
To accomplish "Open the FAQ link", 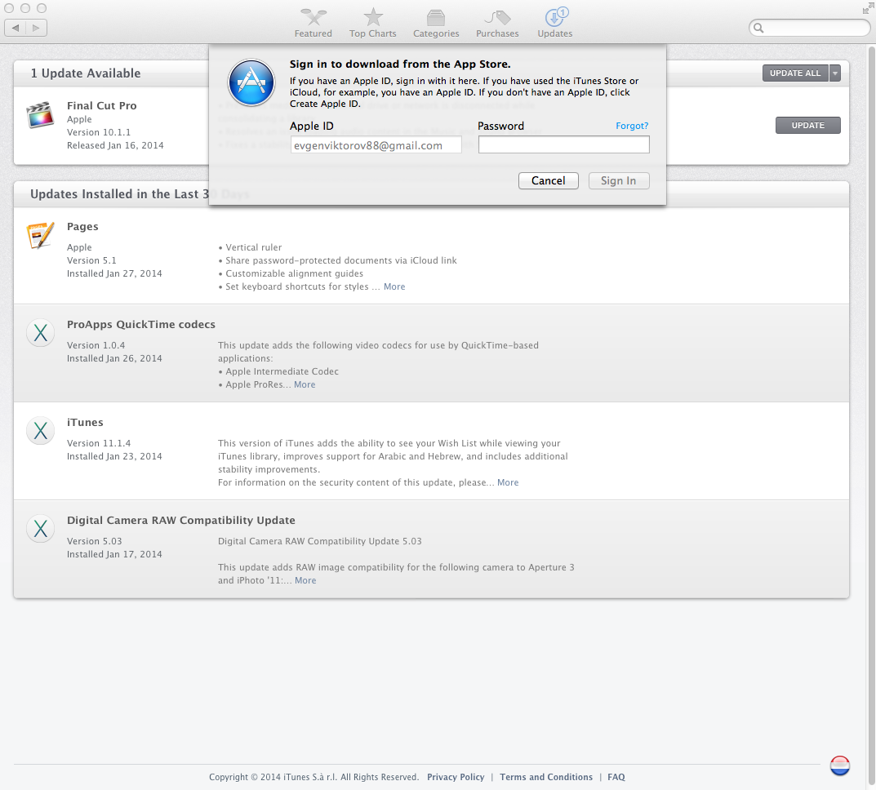I will point(616,777).
